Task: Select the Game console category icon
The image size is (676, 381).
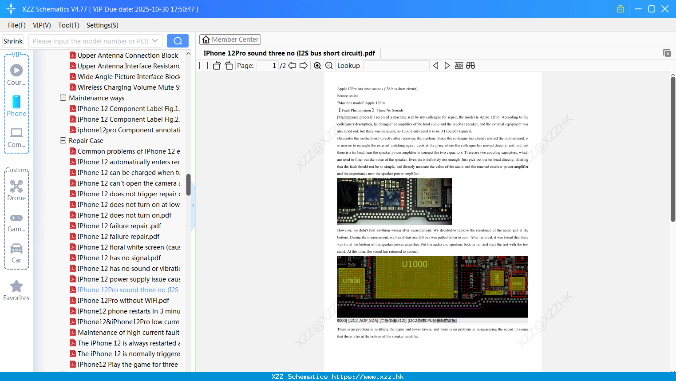Action: point(16,222)
